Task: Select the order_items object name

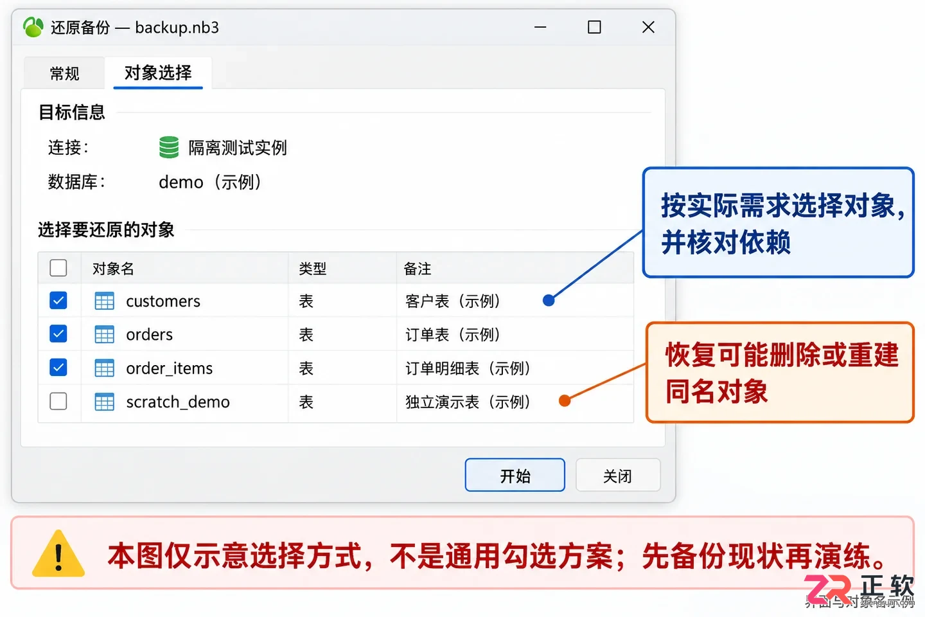Action: [170, 368]
